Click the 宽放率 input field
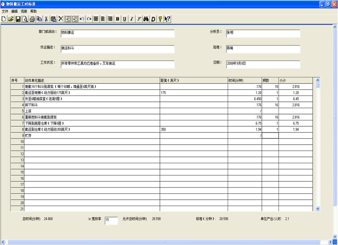The width and height of the screenshot is (338, 245). pyautogui.click(x=111, y=221)
